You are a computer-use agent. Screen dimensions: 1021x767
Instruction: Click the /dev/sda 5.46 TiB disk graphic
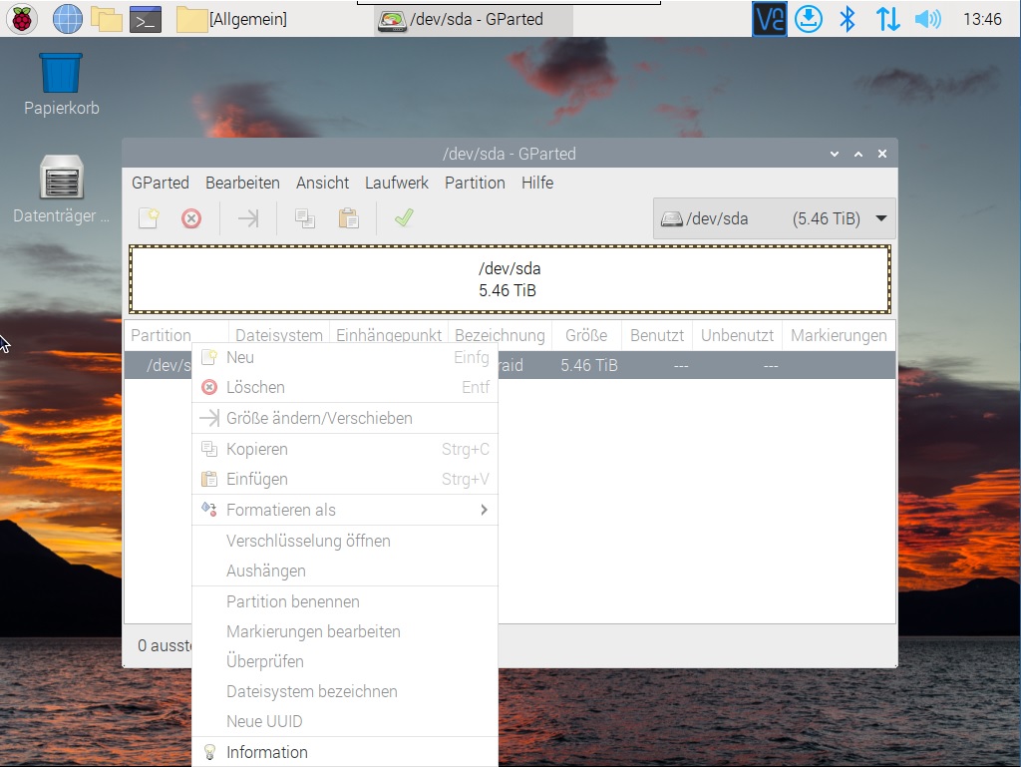(x=510, y=279)
